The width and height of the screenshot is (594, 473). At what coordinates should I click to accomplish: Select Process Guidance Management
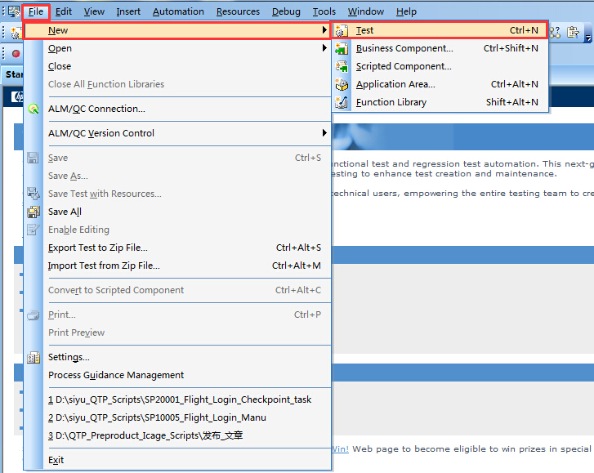click(x=177, y=375)
